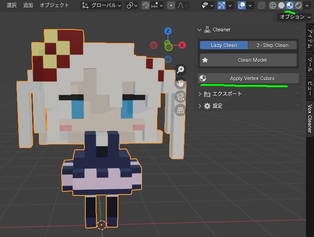Select solid viewport shading
Screen dimensions: 314x237
pyautogui.click(x=281, y=5)
